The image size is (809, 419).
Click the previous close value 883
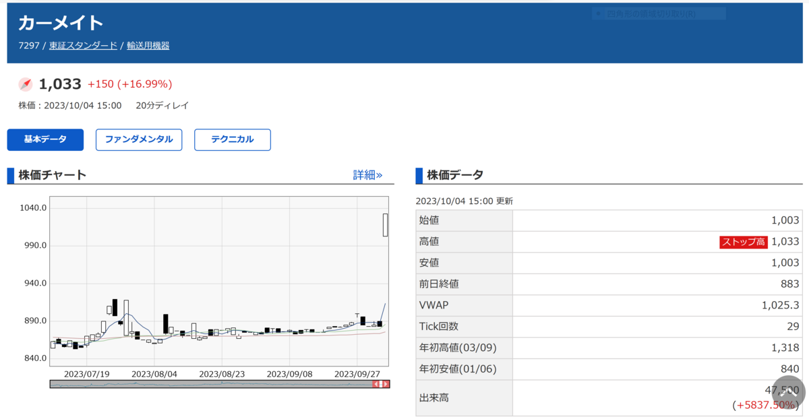coord(790,284)
